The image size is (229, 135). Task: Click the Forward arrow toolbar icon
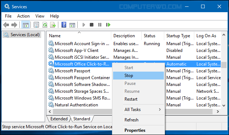pos(14,25)
